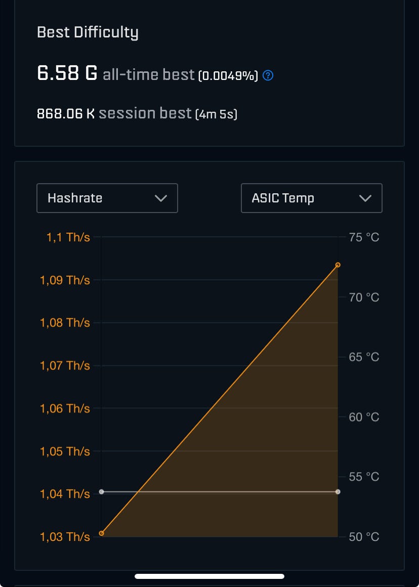Open the Hashrate dropdown

(107, 198)
